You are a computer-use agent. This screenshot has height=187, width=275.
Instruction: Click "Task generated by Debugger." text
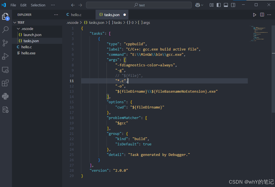coord(159,155)
